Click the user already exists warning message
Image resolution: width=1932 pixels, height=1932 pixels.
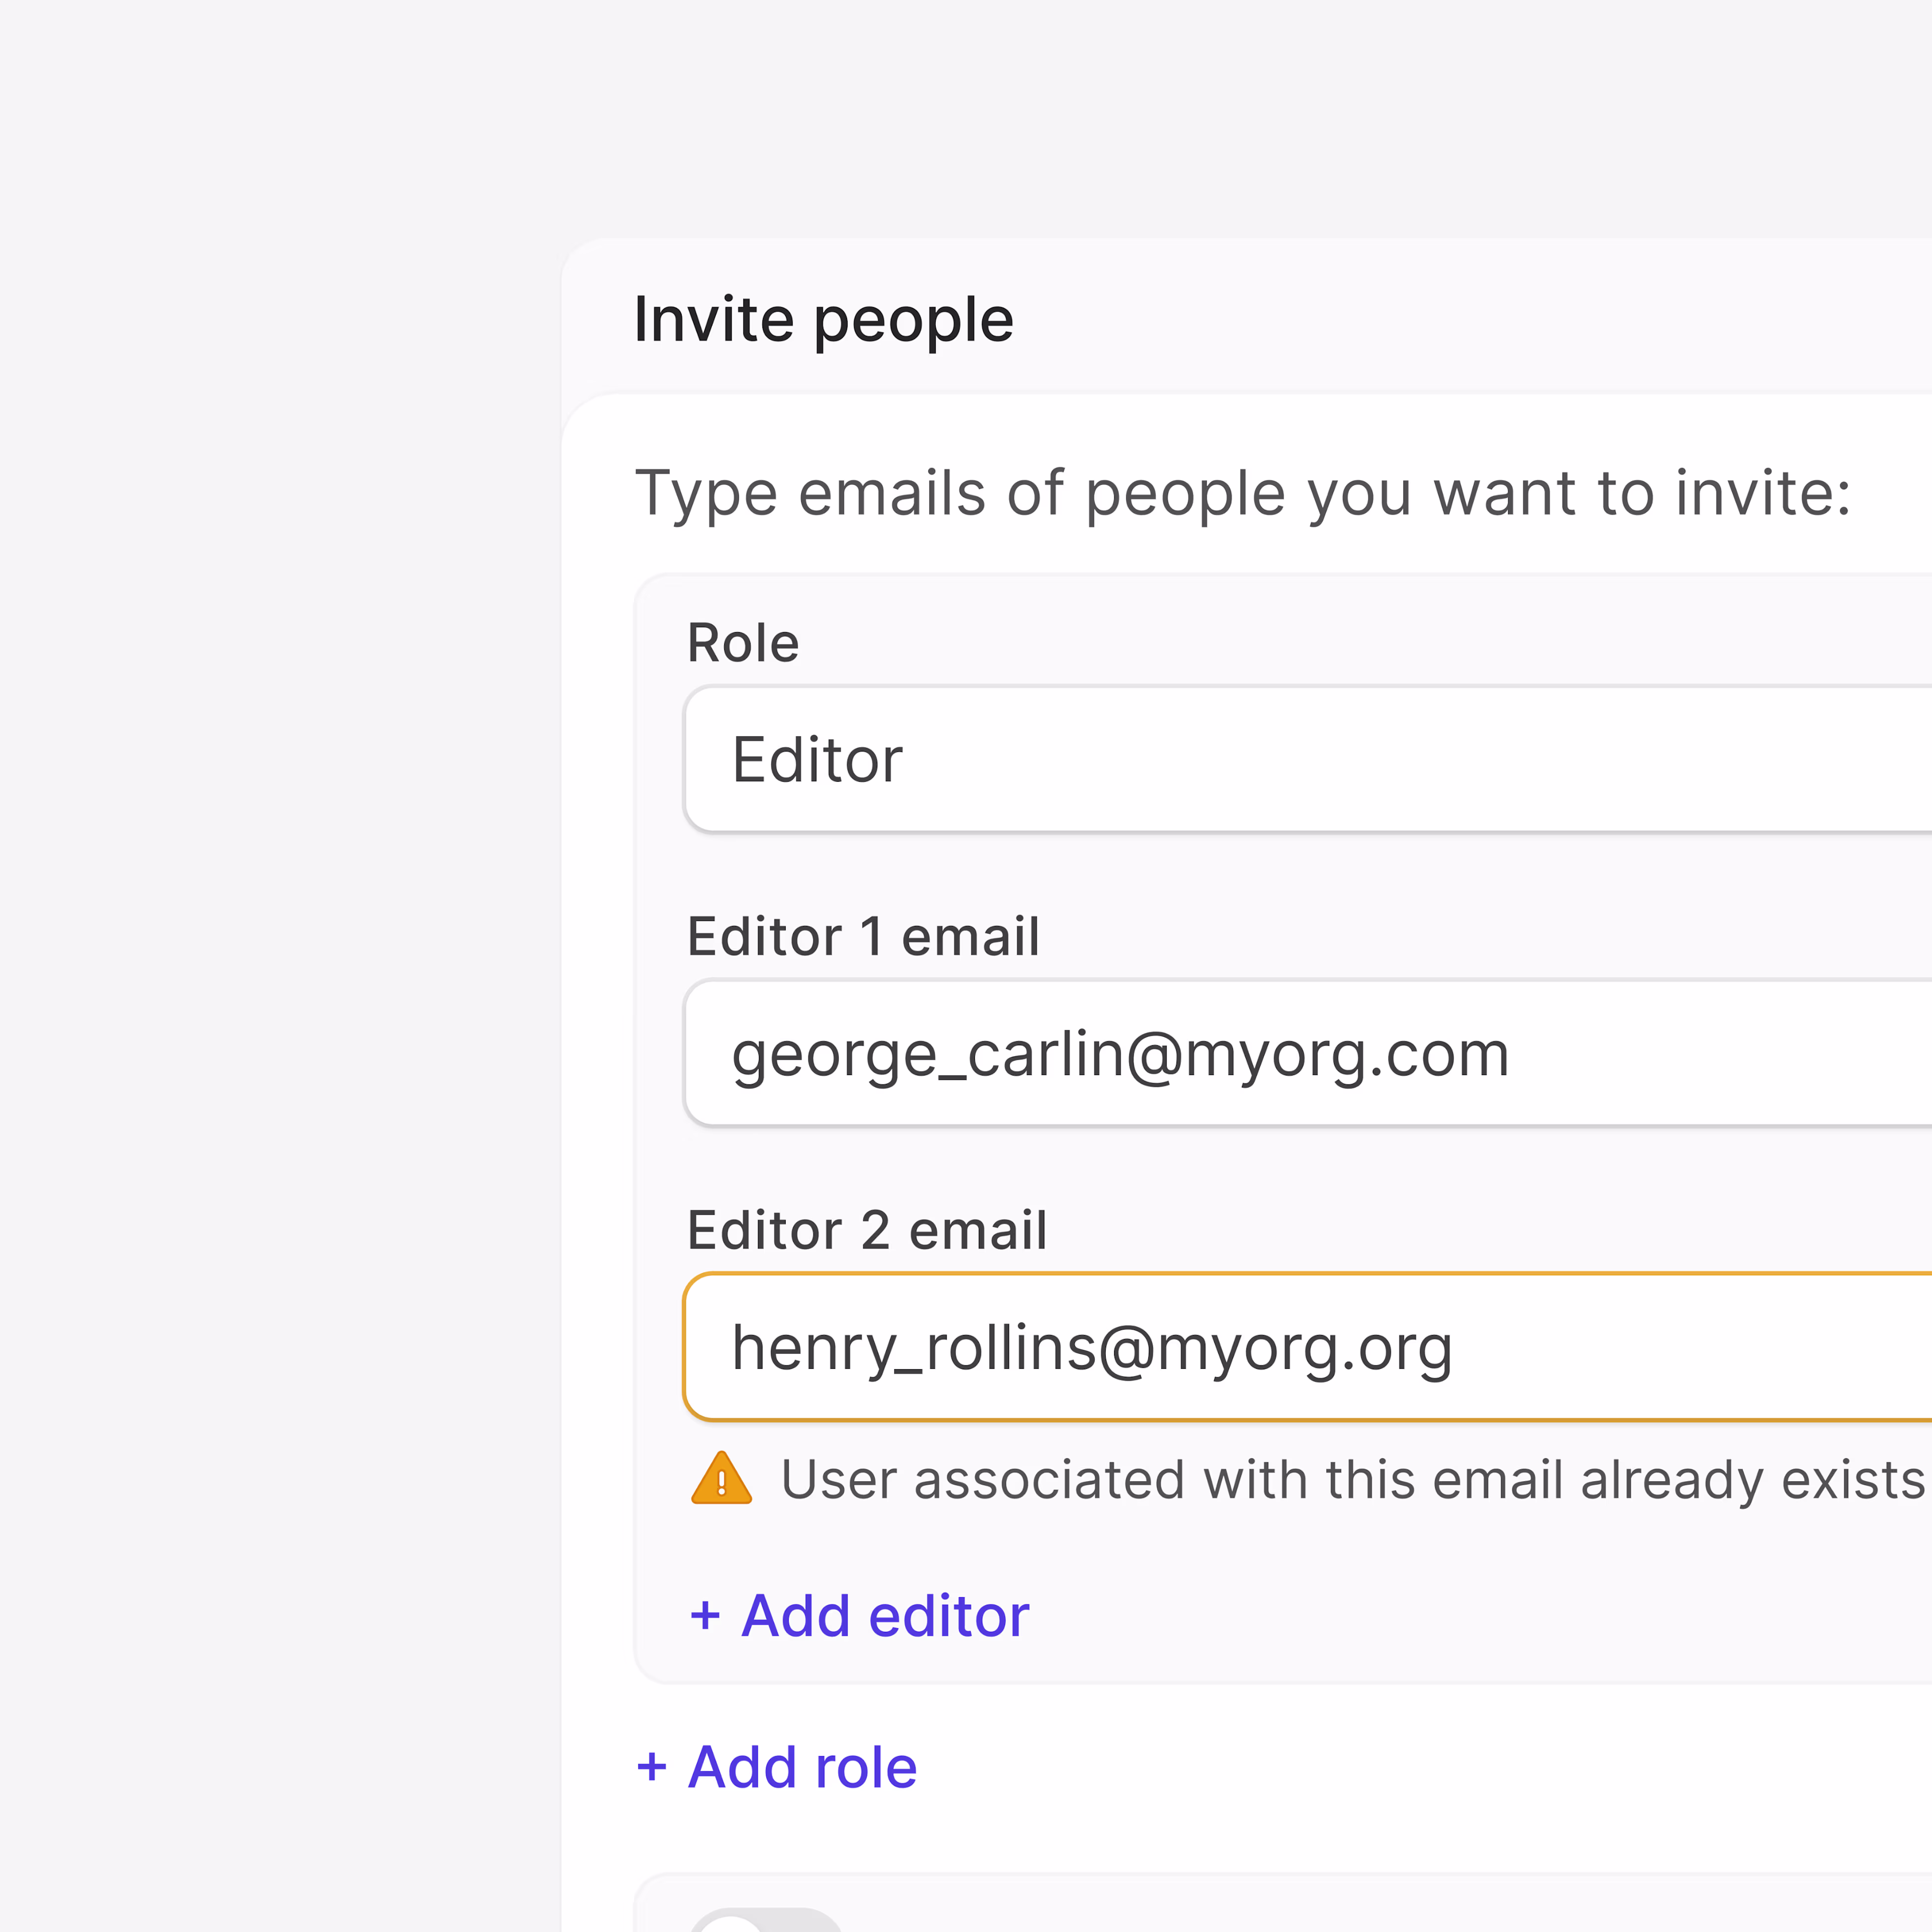point(1350,1479)
